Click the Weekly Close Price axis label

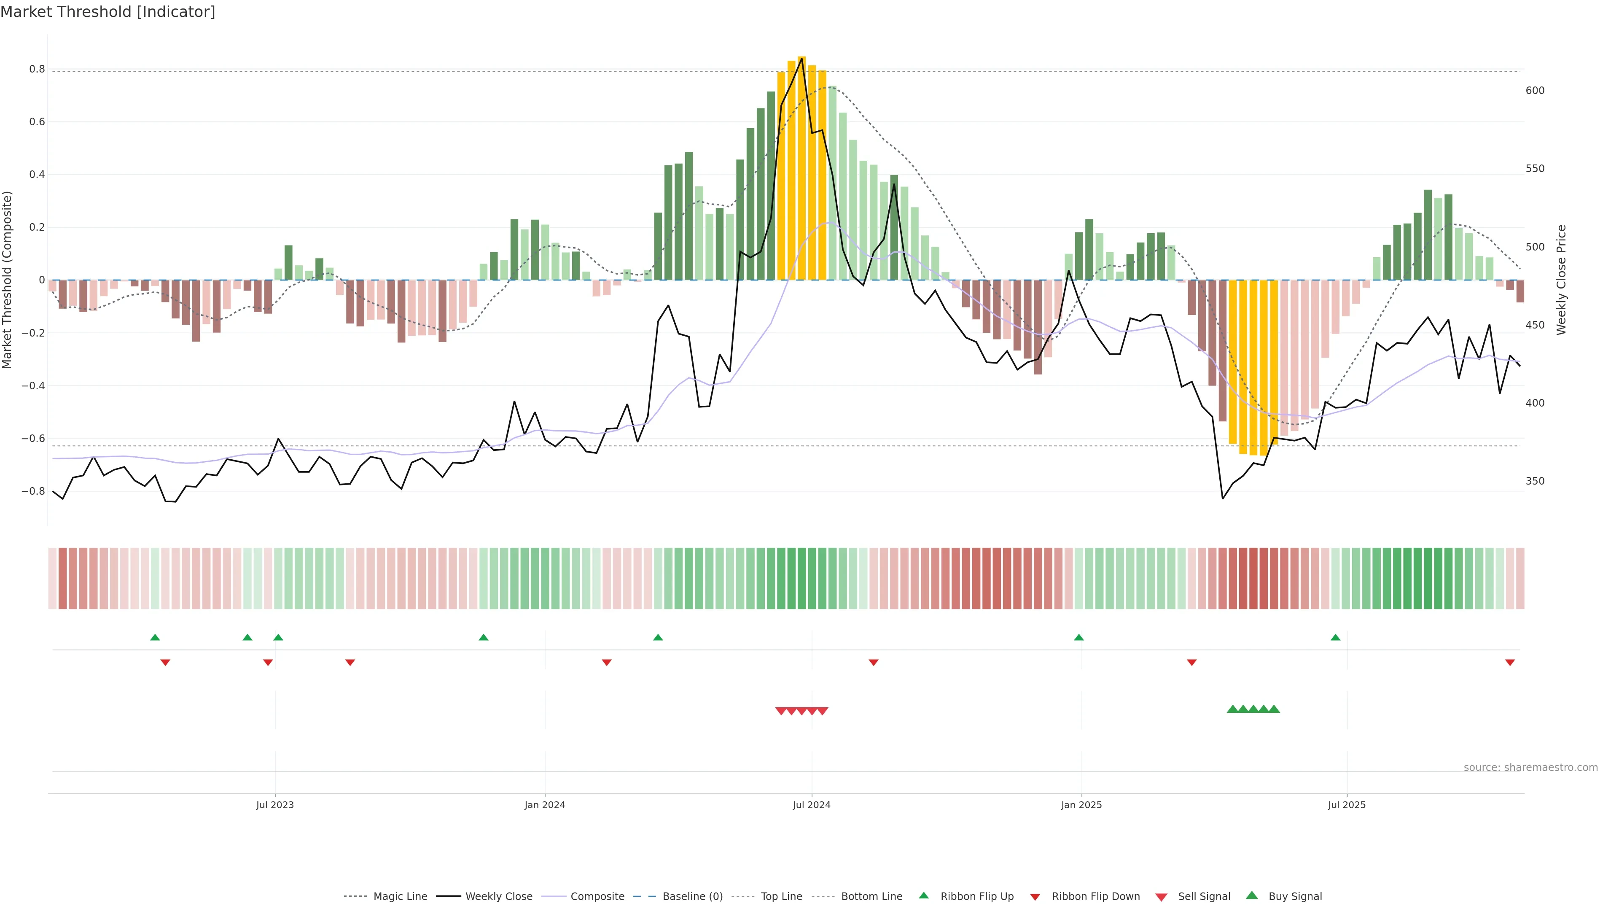point(1561,280)
